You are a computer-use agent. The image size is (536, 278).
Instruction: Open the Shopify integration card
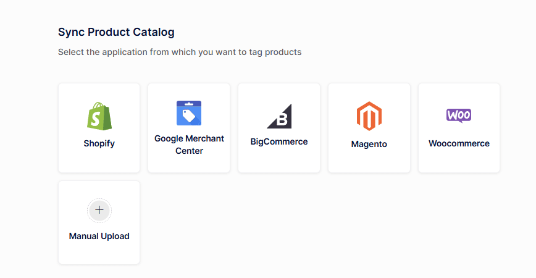(x=99, y=161)
